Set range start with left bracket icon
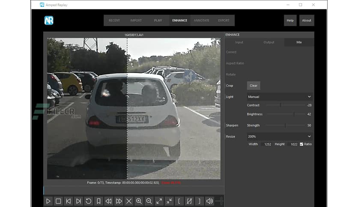358x207 pixels. [179, 201]
